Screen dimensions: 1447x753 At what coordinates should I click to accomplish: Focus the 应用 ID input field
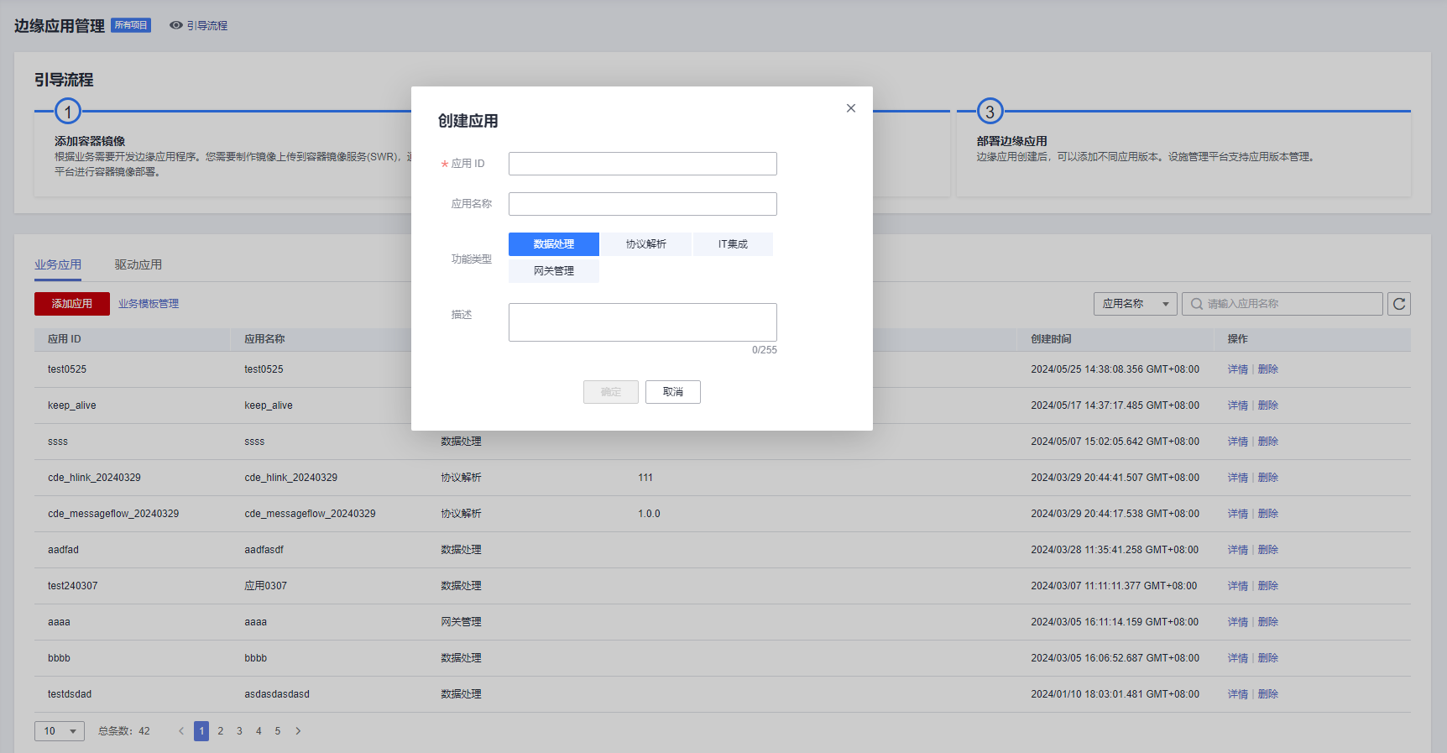point(642,164)
